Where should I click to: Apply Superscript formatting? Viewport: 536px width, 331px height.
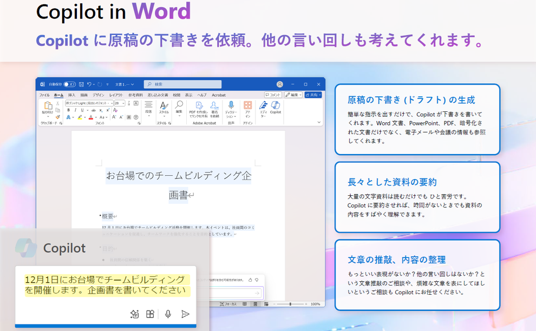point(108,110)
